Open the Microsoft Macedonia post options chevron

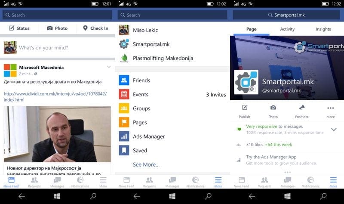109,67
